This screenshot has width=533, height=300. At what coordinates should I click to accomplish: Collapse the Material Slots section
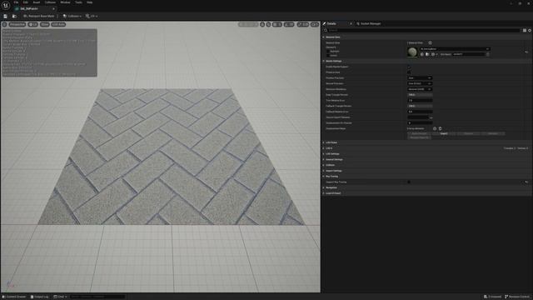tap(324, 37)
